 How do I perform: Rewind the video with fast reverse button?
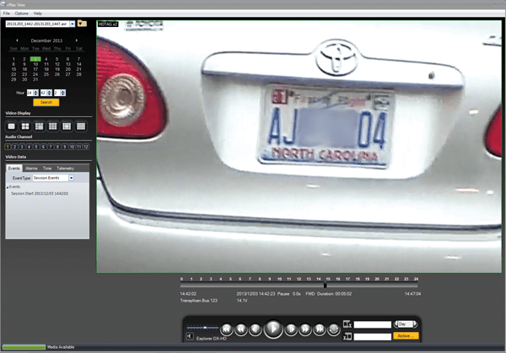pos(241,329)
